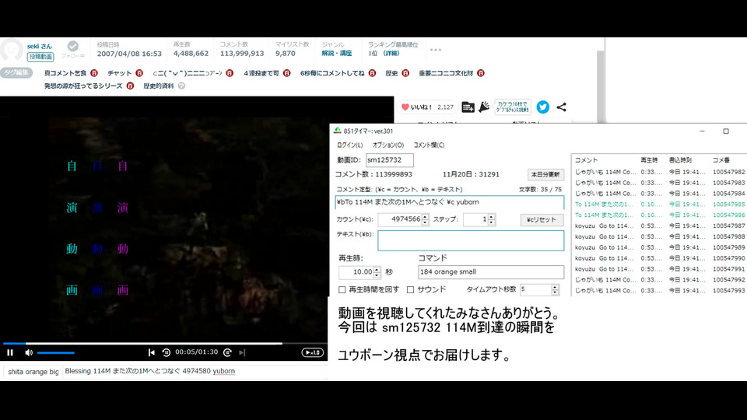Decrease the 再生時 seconds with down arrow
The image size is (747, 420).
(377, 275)
